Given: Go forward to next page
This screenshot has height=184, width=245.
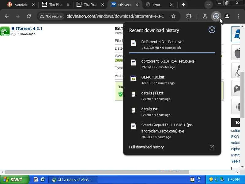Looking at the screenshot, I should tap(18, 16).
